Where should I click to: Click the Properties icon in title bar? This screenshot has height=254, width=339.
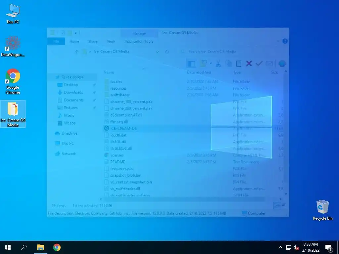pos(63,33)
